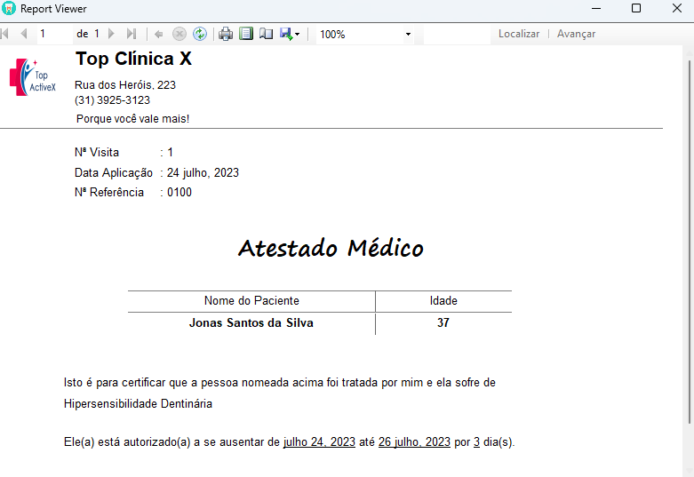The width and height of the screenshot is (694, 477).
Task: Click the Top Clínica X heading
Action: tap(133, 59)
